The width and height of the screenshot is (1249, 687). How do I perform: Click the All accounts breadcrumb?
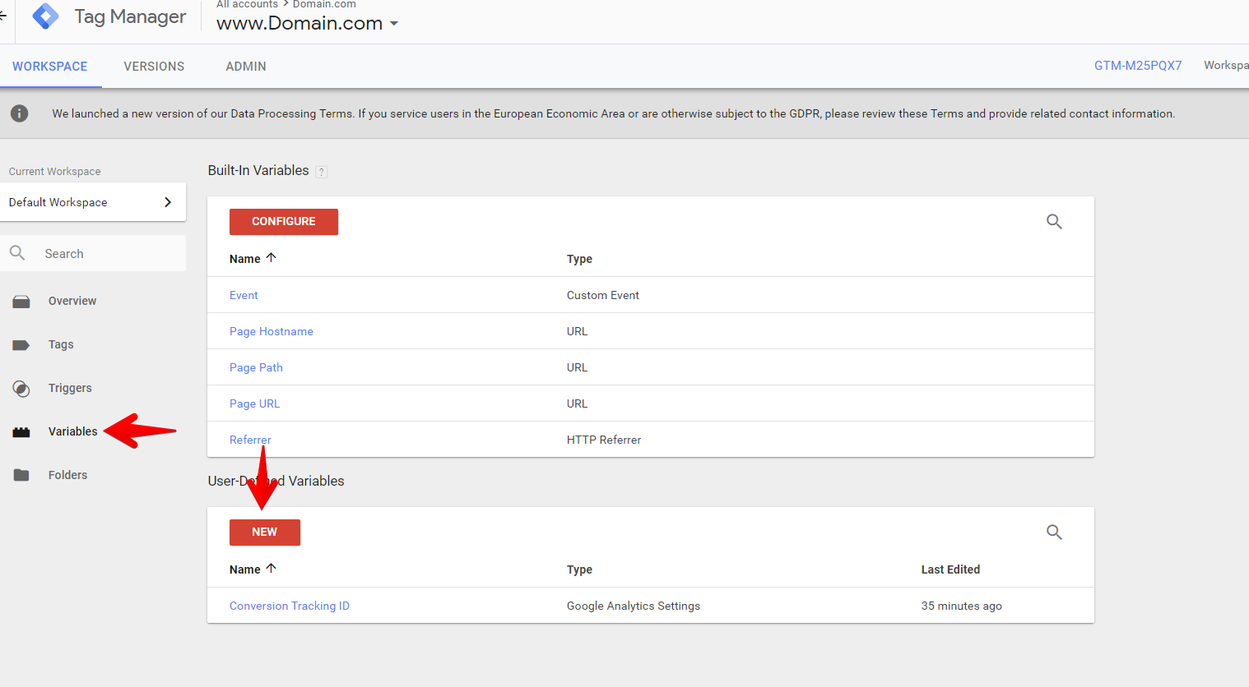coord(247,4)
